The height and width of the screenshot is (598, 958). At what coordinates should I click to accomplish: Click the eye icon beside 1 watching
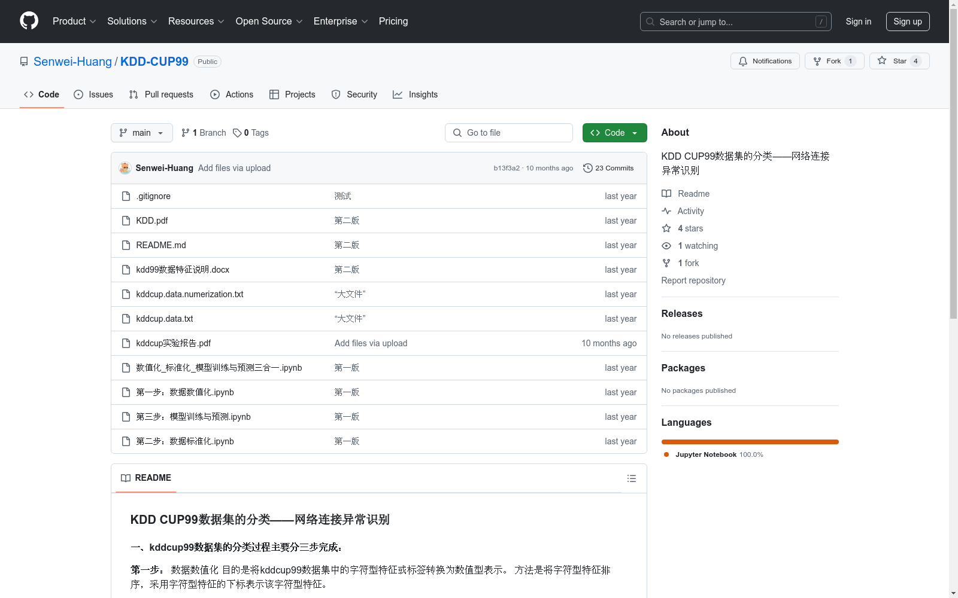666,246
